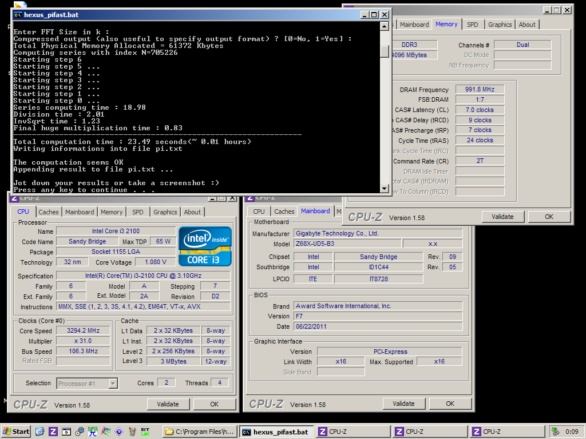Open SPD tab in the Memory window
Screen dimensions: 586x439
tap(472, 25)
